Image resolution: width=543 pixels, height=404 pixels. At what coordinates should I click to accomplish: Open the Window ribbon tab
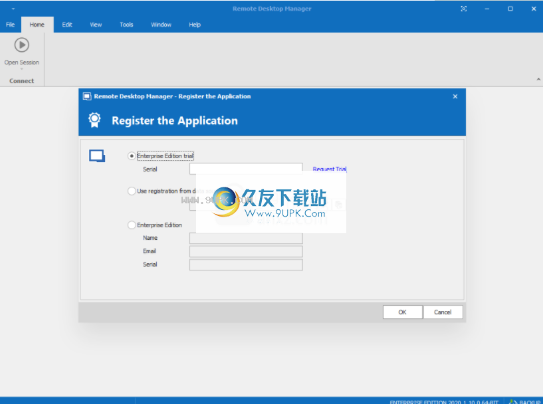[161, 25]
